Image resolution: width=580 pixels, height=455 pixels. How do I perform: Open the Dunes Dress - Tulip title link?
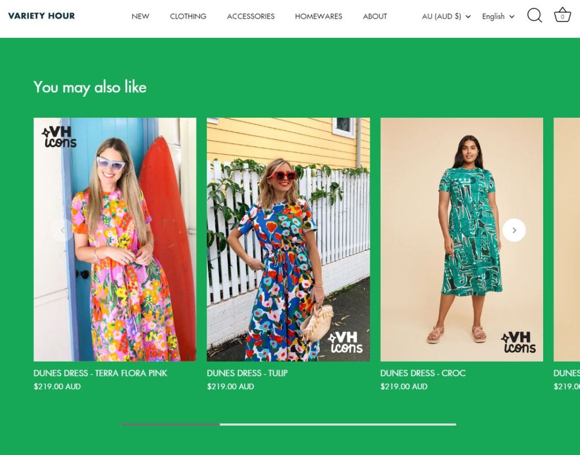247,373
